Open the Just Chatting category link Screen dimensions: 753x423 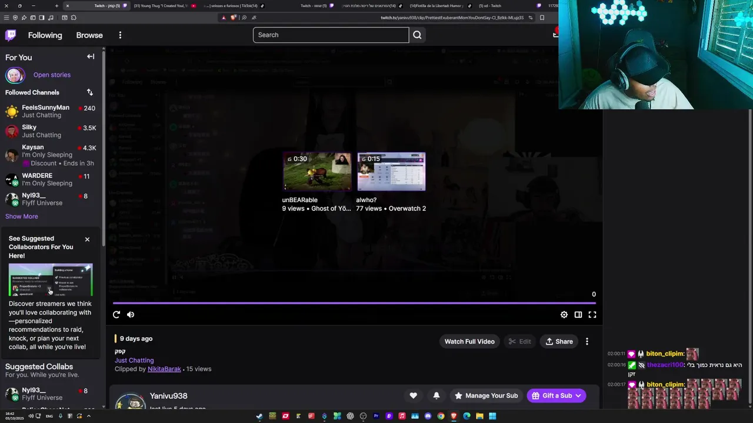coord(134,360)
